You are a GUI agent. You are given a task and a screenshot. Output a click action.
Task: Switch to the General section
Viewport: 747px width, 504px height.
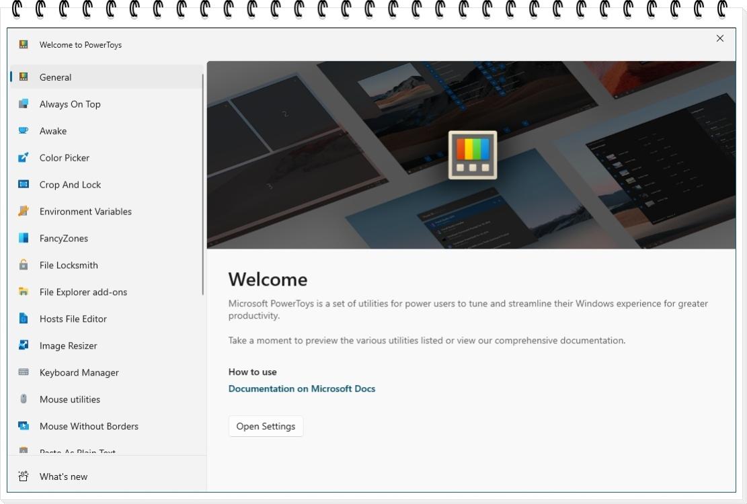point(56,77)
